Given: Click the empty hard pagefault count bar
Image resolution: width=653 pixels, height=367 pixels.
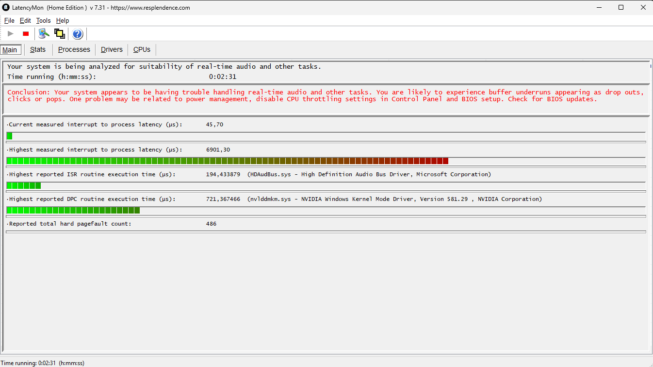Looking at the screenshot, I should tap(326, 232).
